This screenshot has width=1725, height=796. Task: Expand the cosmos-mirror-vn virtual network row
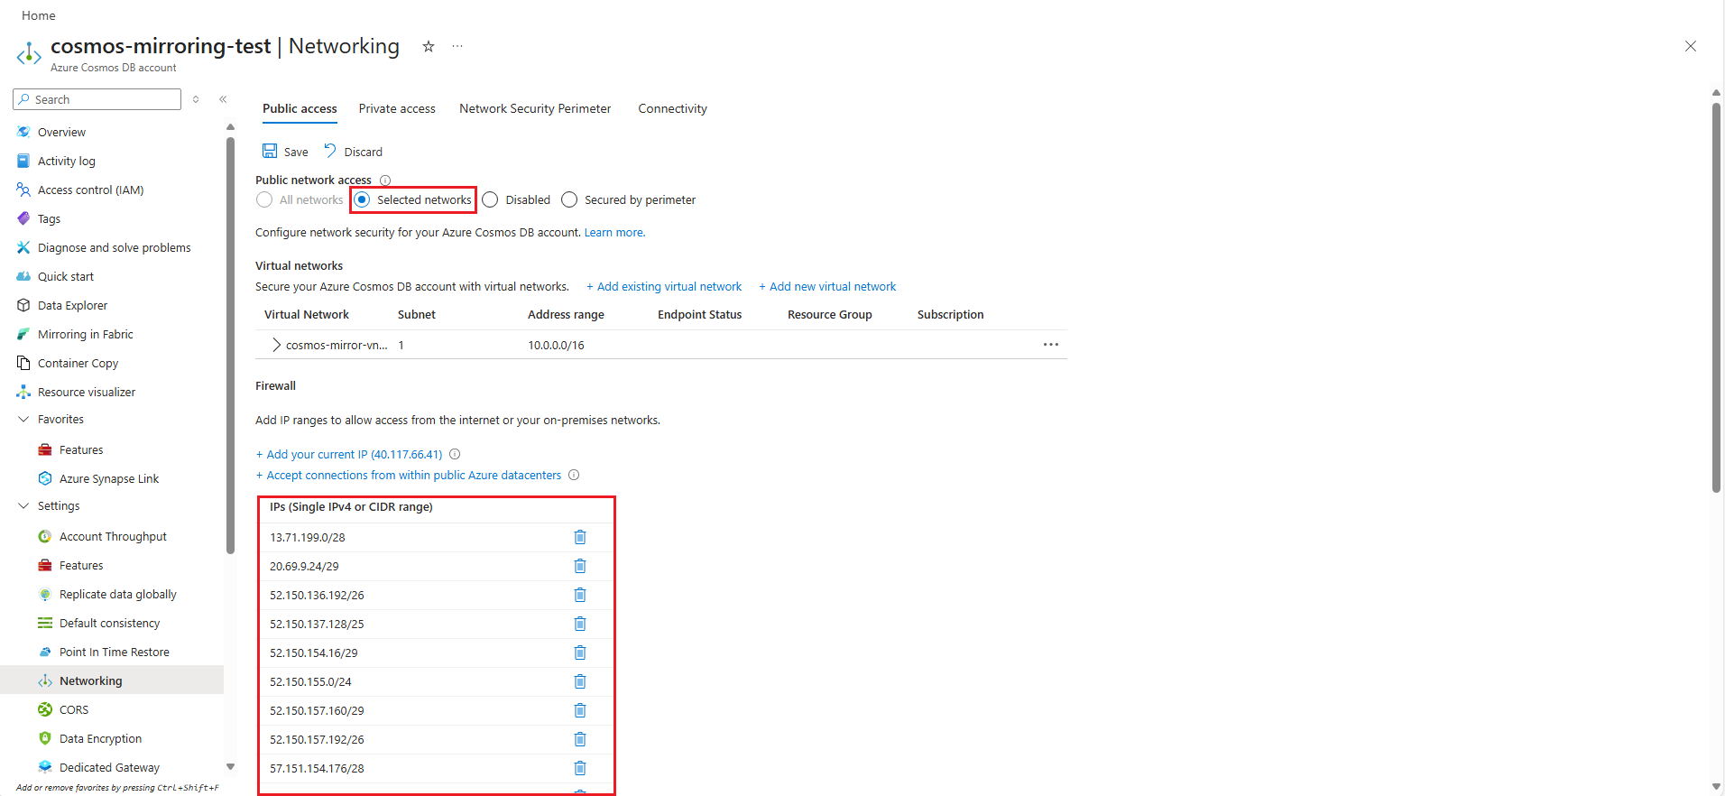(276, 345)
